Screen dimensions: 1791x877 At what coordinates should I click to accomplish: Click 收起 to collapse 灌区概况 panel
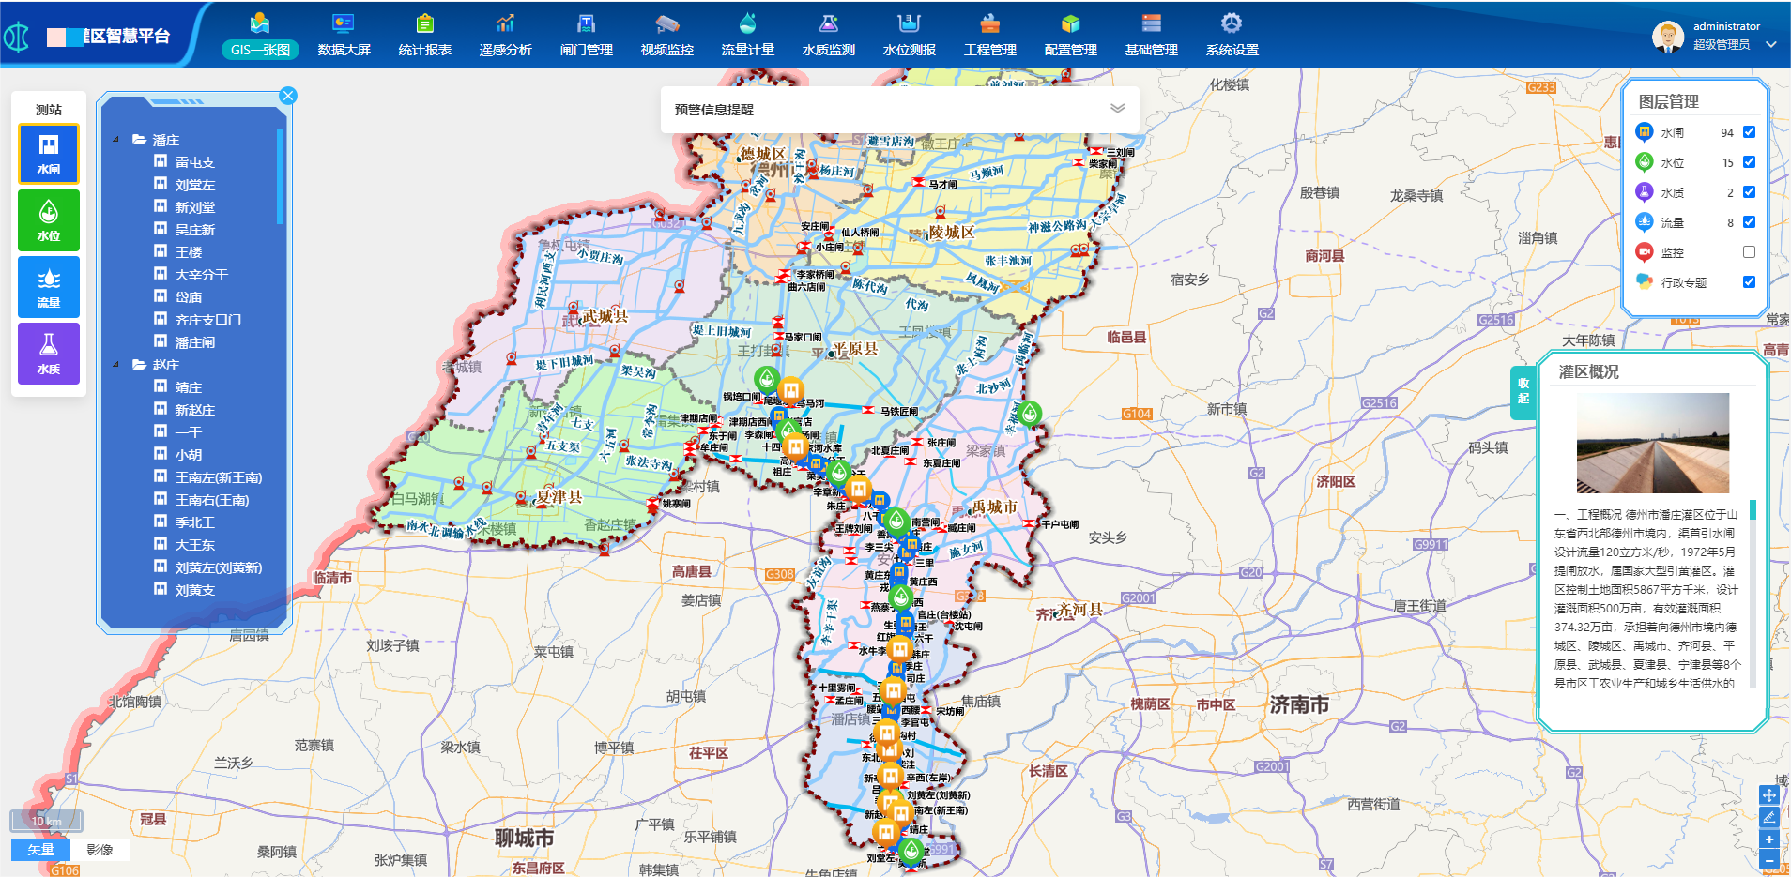click(1523, 391)
